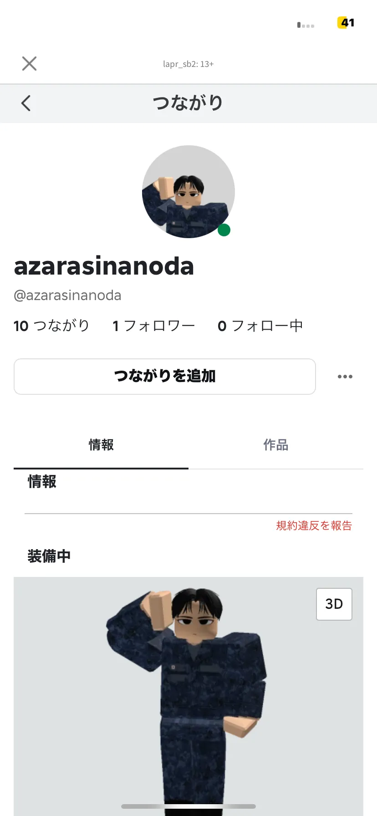
Task: Tap the battery indicator showing 41
Action: pyautogui.click(x=346, y=23)
